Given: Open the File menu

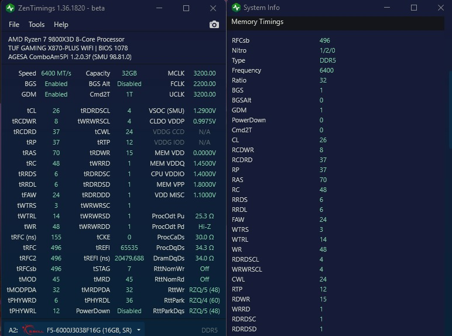Looking at the screenshot, I should tap(14, 25).
